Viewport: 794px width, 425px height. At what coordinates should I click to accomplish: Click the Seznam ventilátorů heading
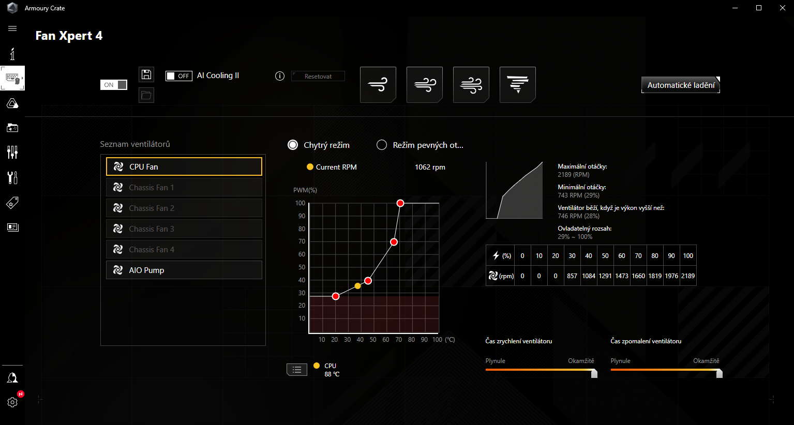135,144
